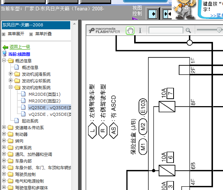Screen dimensions: 223x190
Task: Expand the 发动机润滑系统 folder
Action: pyautogui.click(x=10, y=73)
